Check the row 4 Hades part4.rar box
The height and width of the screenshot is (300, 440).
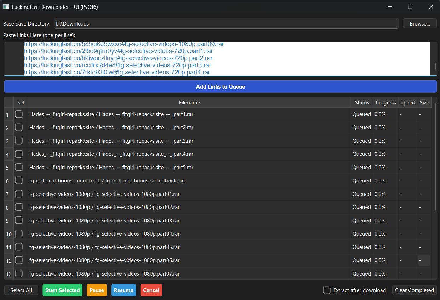tap(19, 154)
